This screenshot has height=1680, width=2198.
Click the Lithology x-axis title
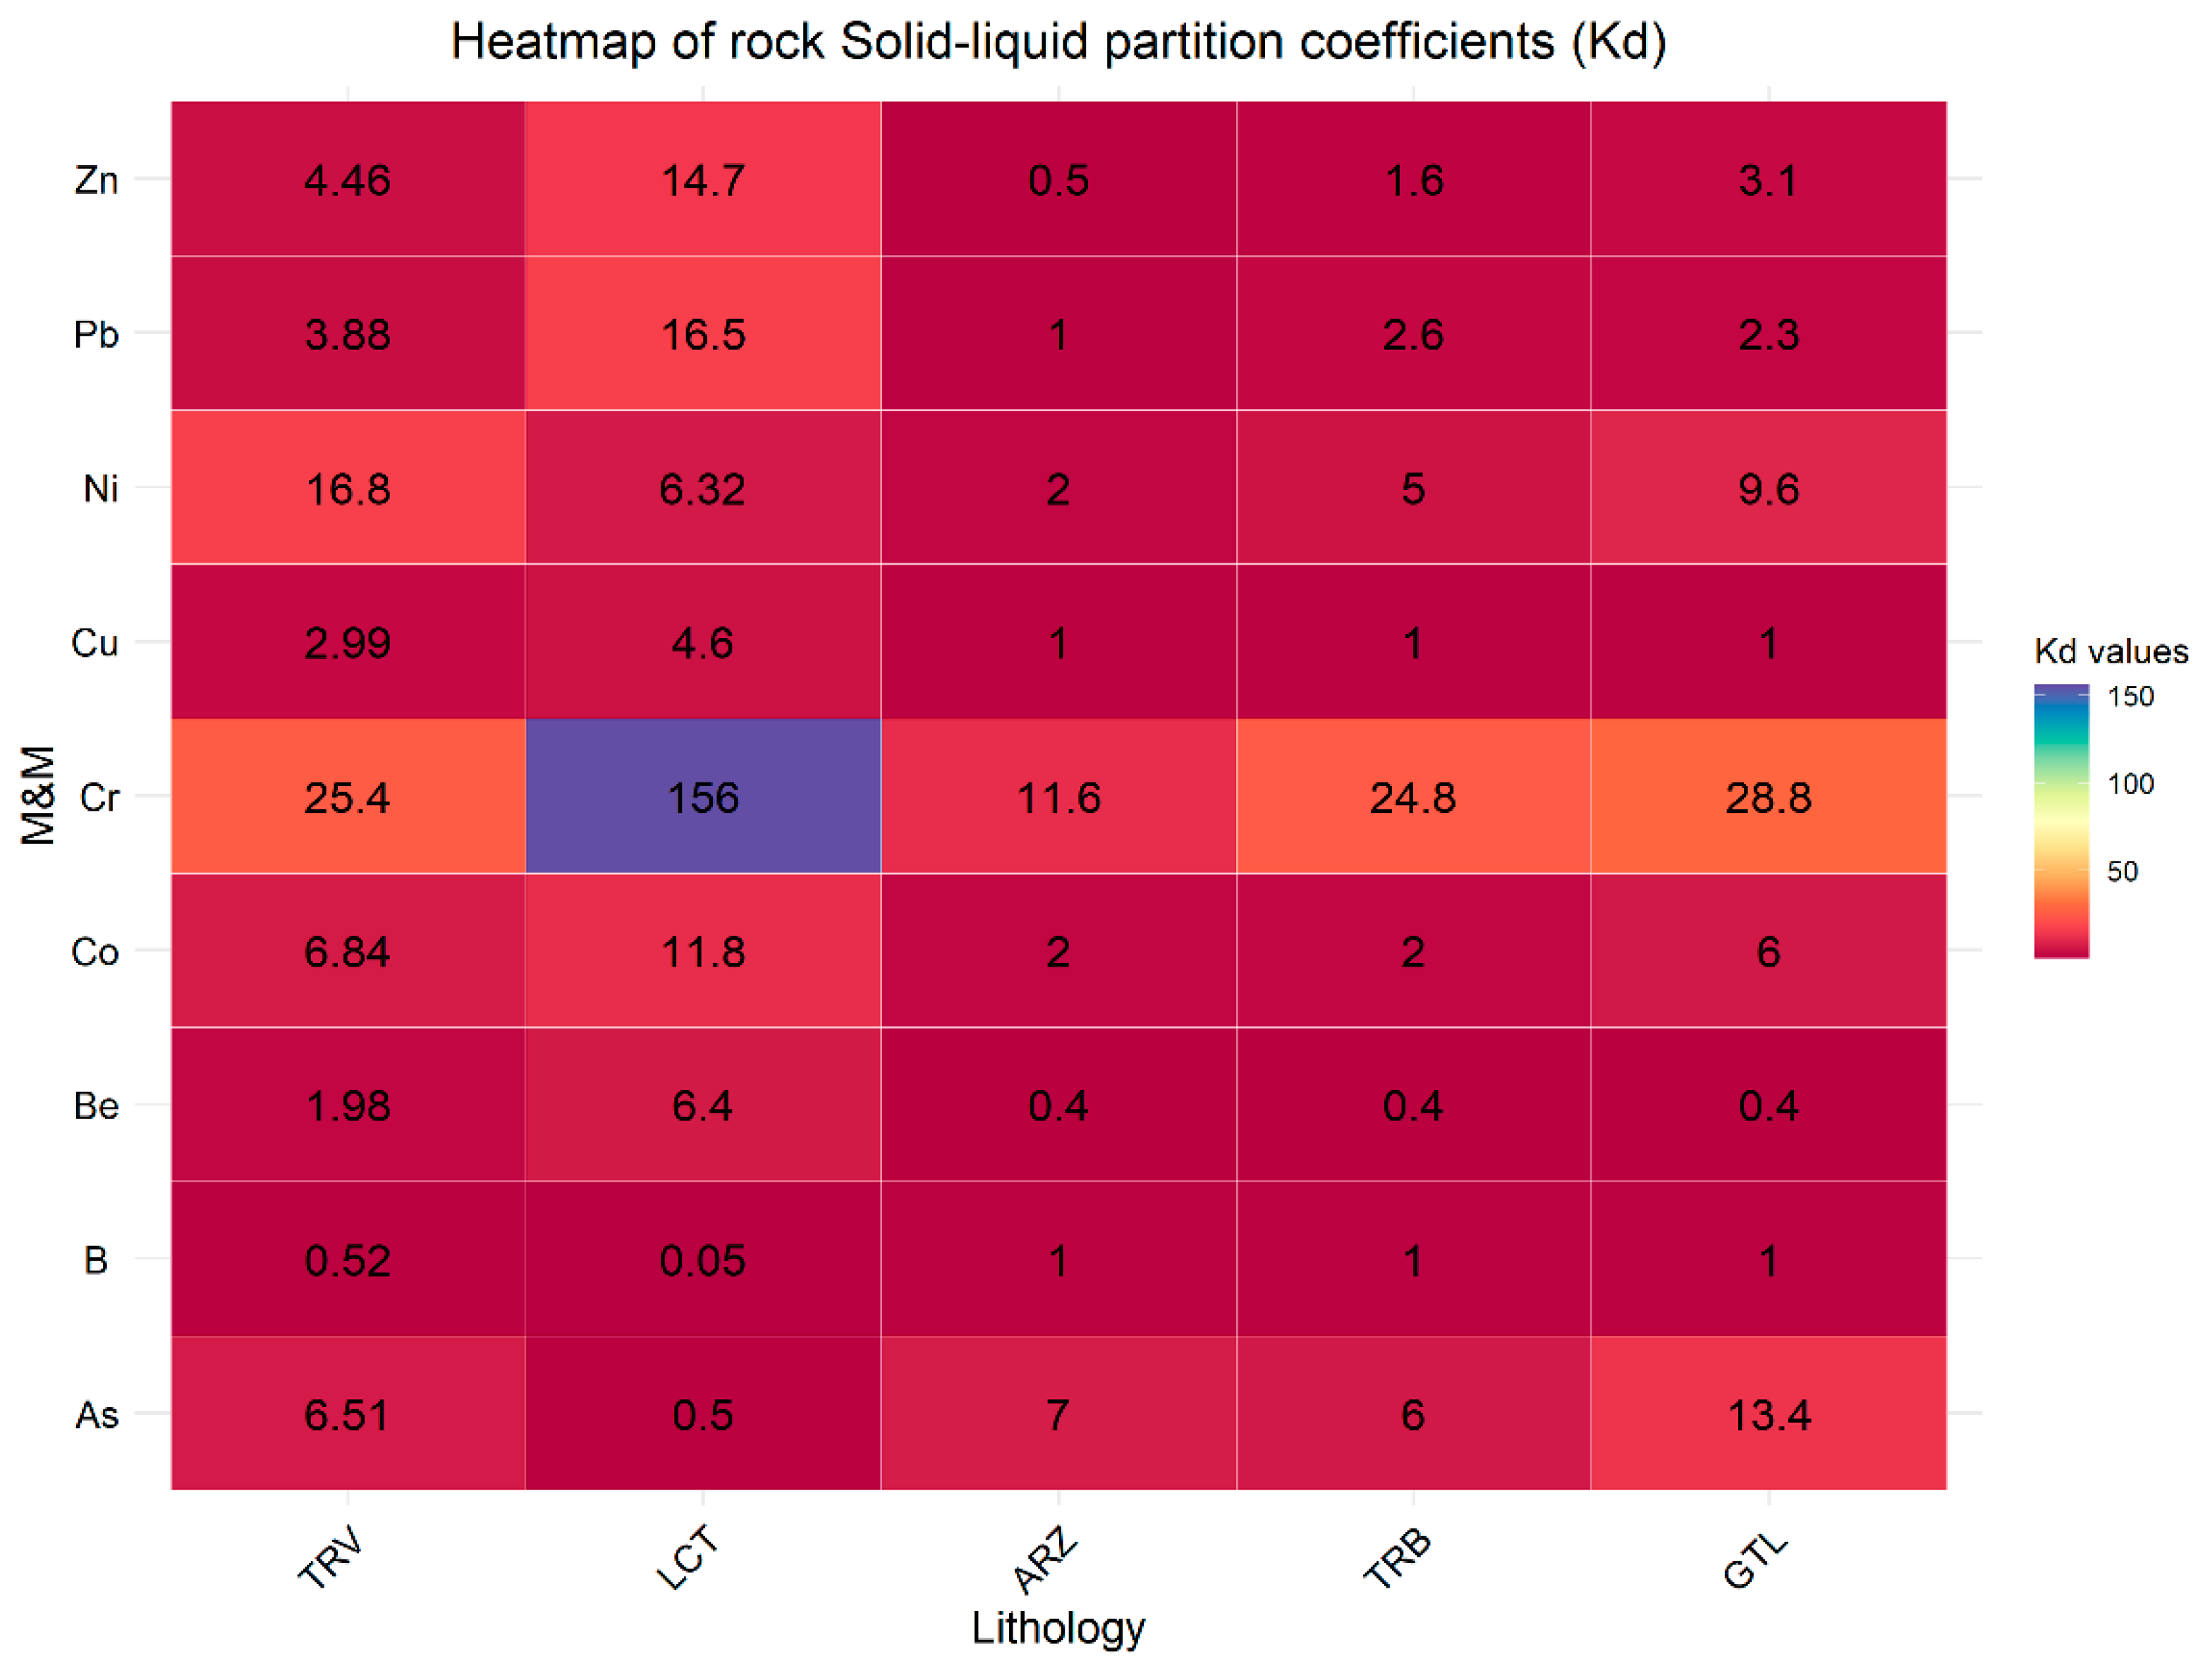point(1058,1627)
